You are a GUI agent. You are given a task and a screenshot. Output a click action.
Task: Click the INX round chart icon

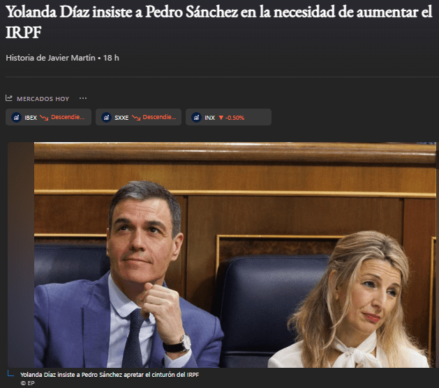click(197, 117)
